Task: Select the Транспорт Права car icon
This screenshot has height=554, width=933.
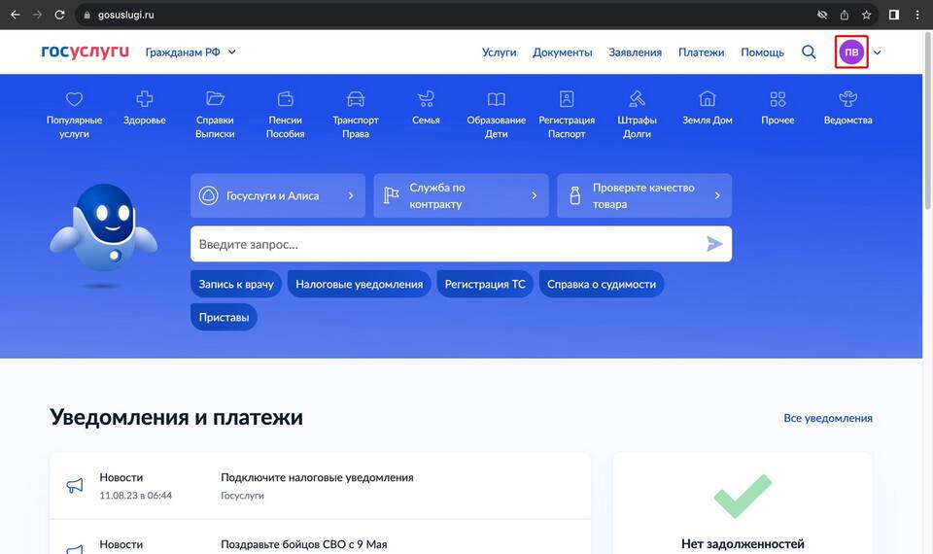Action: point(356,99)
